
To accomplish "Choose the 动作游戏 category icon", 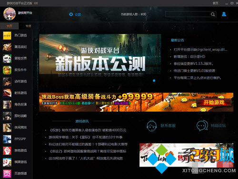I will click(7, 82).
